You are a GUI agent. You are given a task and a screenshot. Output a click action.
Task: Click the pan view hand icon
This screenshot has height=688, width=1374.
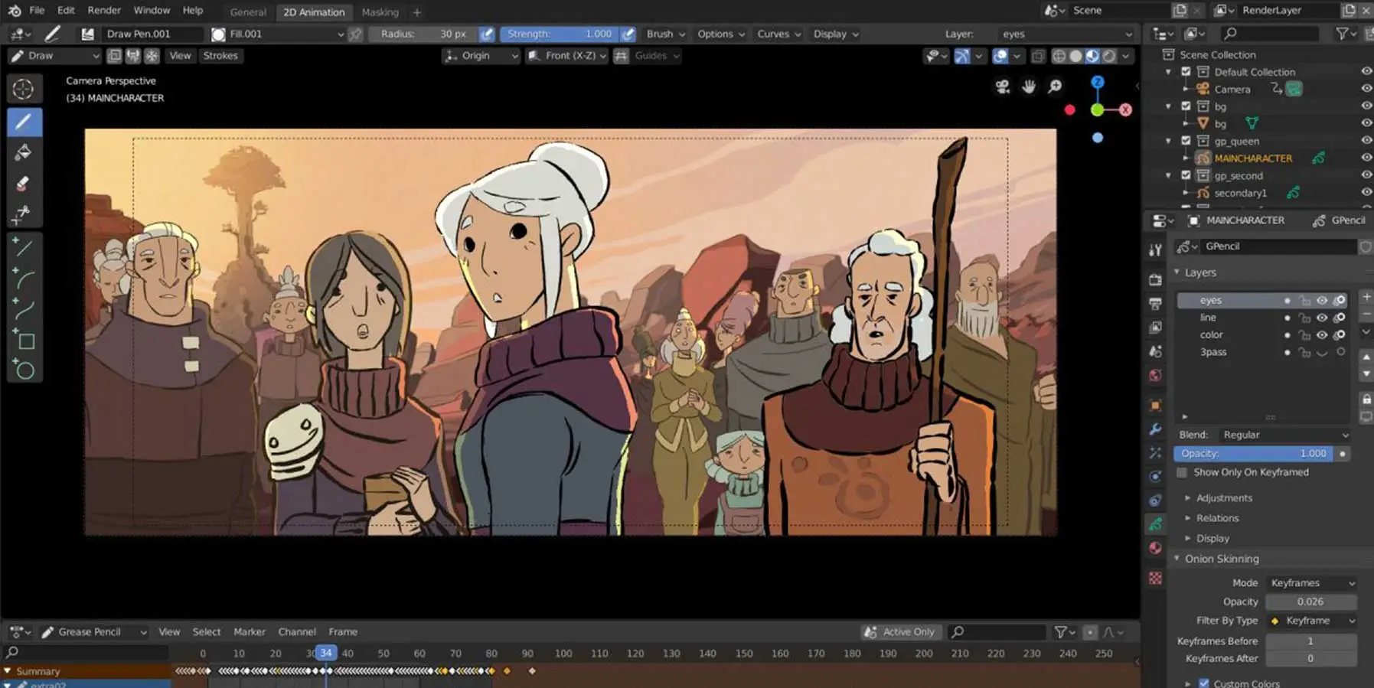pos(1029,86)
